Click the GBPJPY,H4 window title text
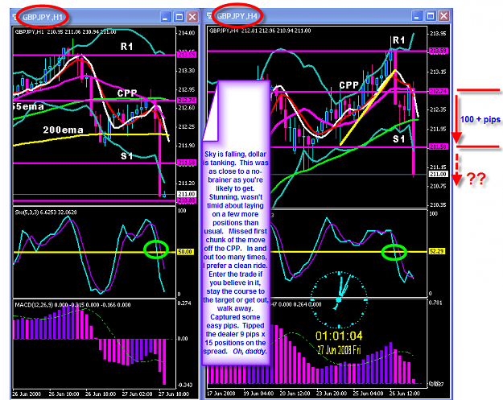 pos(237,16)
